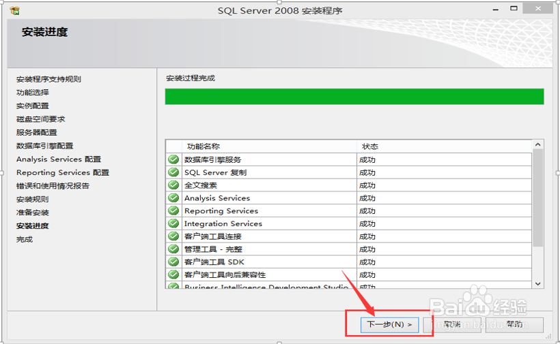Select the bold 安装进度 step in sidebar
Viewport: 560px width, 344px height.
33,226
